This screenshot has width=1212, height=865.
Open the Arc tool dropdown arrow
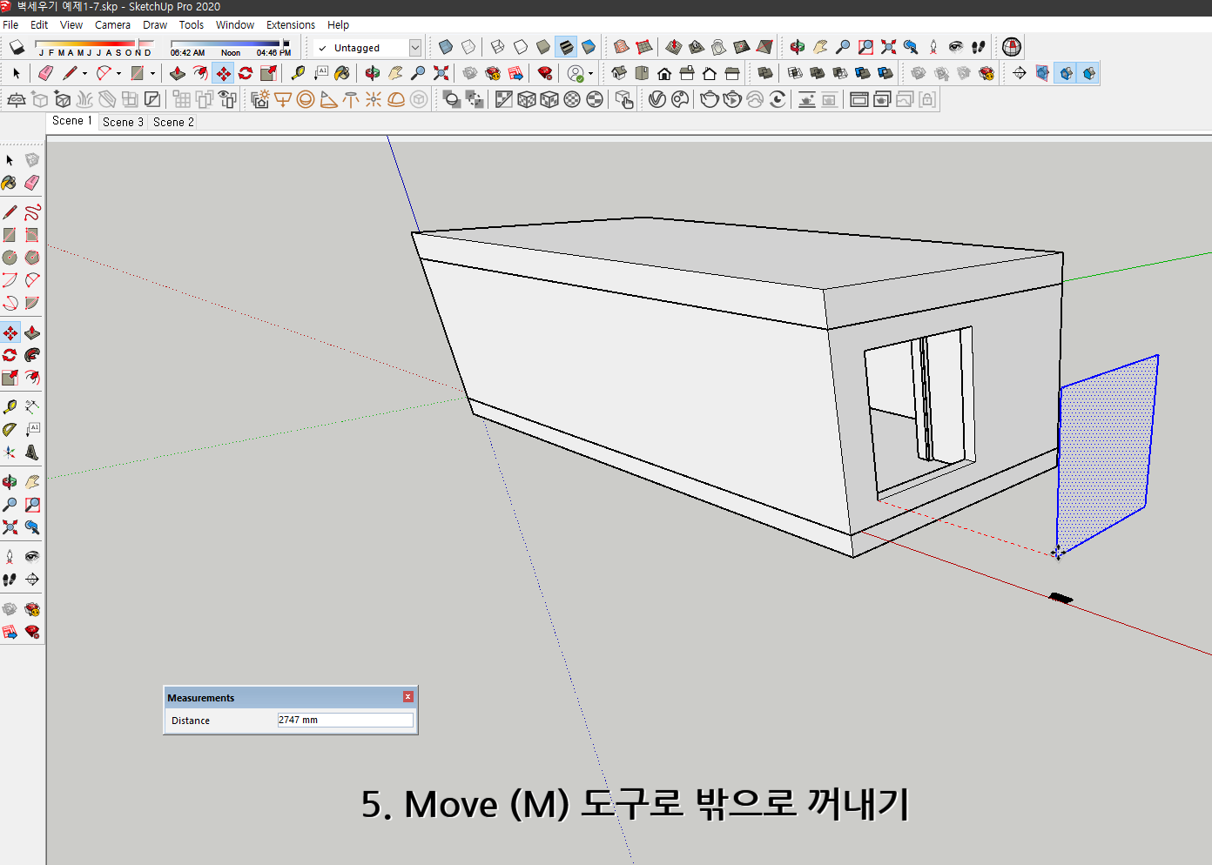coord(118,73)
